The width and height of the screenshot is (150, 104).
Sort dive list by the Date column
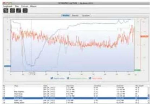tap(45, 86)
